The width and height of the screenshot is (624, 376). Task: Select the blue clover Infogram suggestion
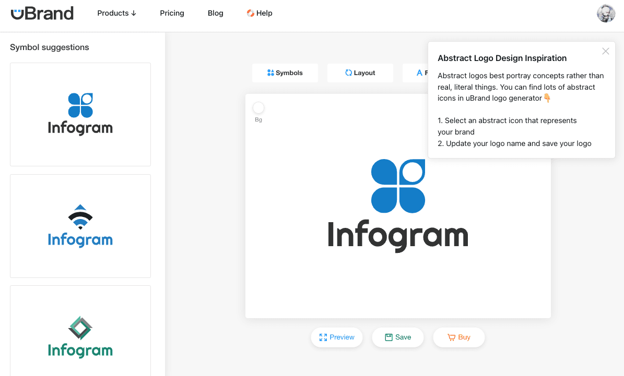(80, 114)
